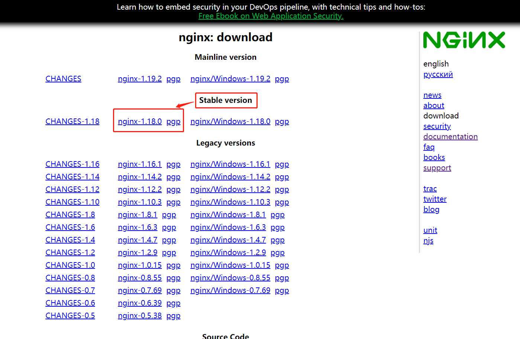This screenshot has height=339, width=520.
Task: Open the blog link
Action: [x=431, y=209]
